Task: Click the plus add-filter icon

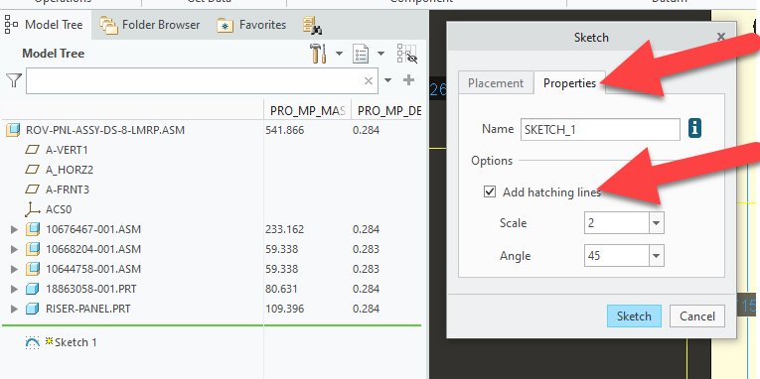Action: pyautogui.click(x=408, y=80)
